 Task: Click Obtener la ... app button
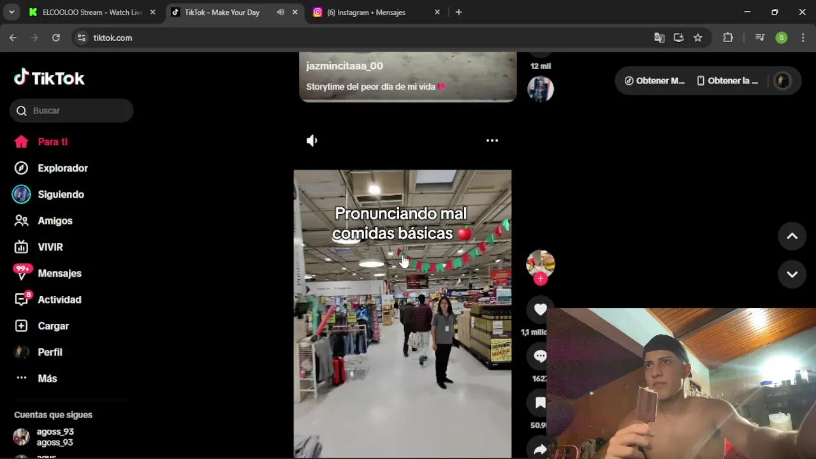point(727,81)
